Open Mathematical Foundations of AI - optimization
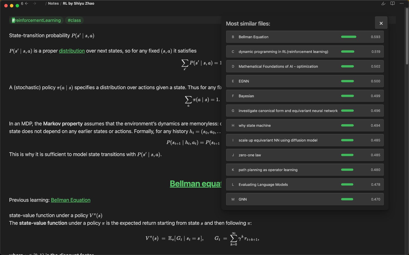This screenshot has height=255, width=409. [305, 66]
